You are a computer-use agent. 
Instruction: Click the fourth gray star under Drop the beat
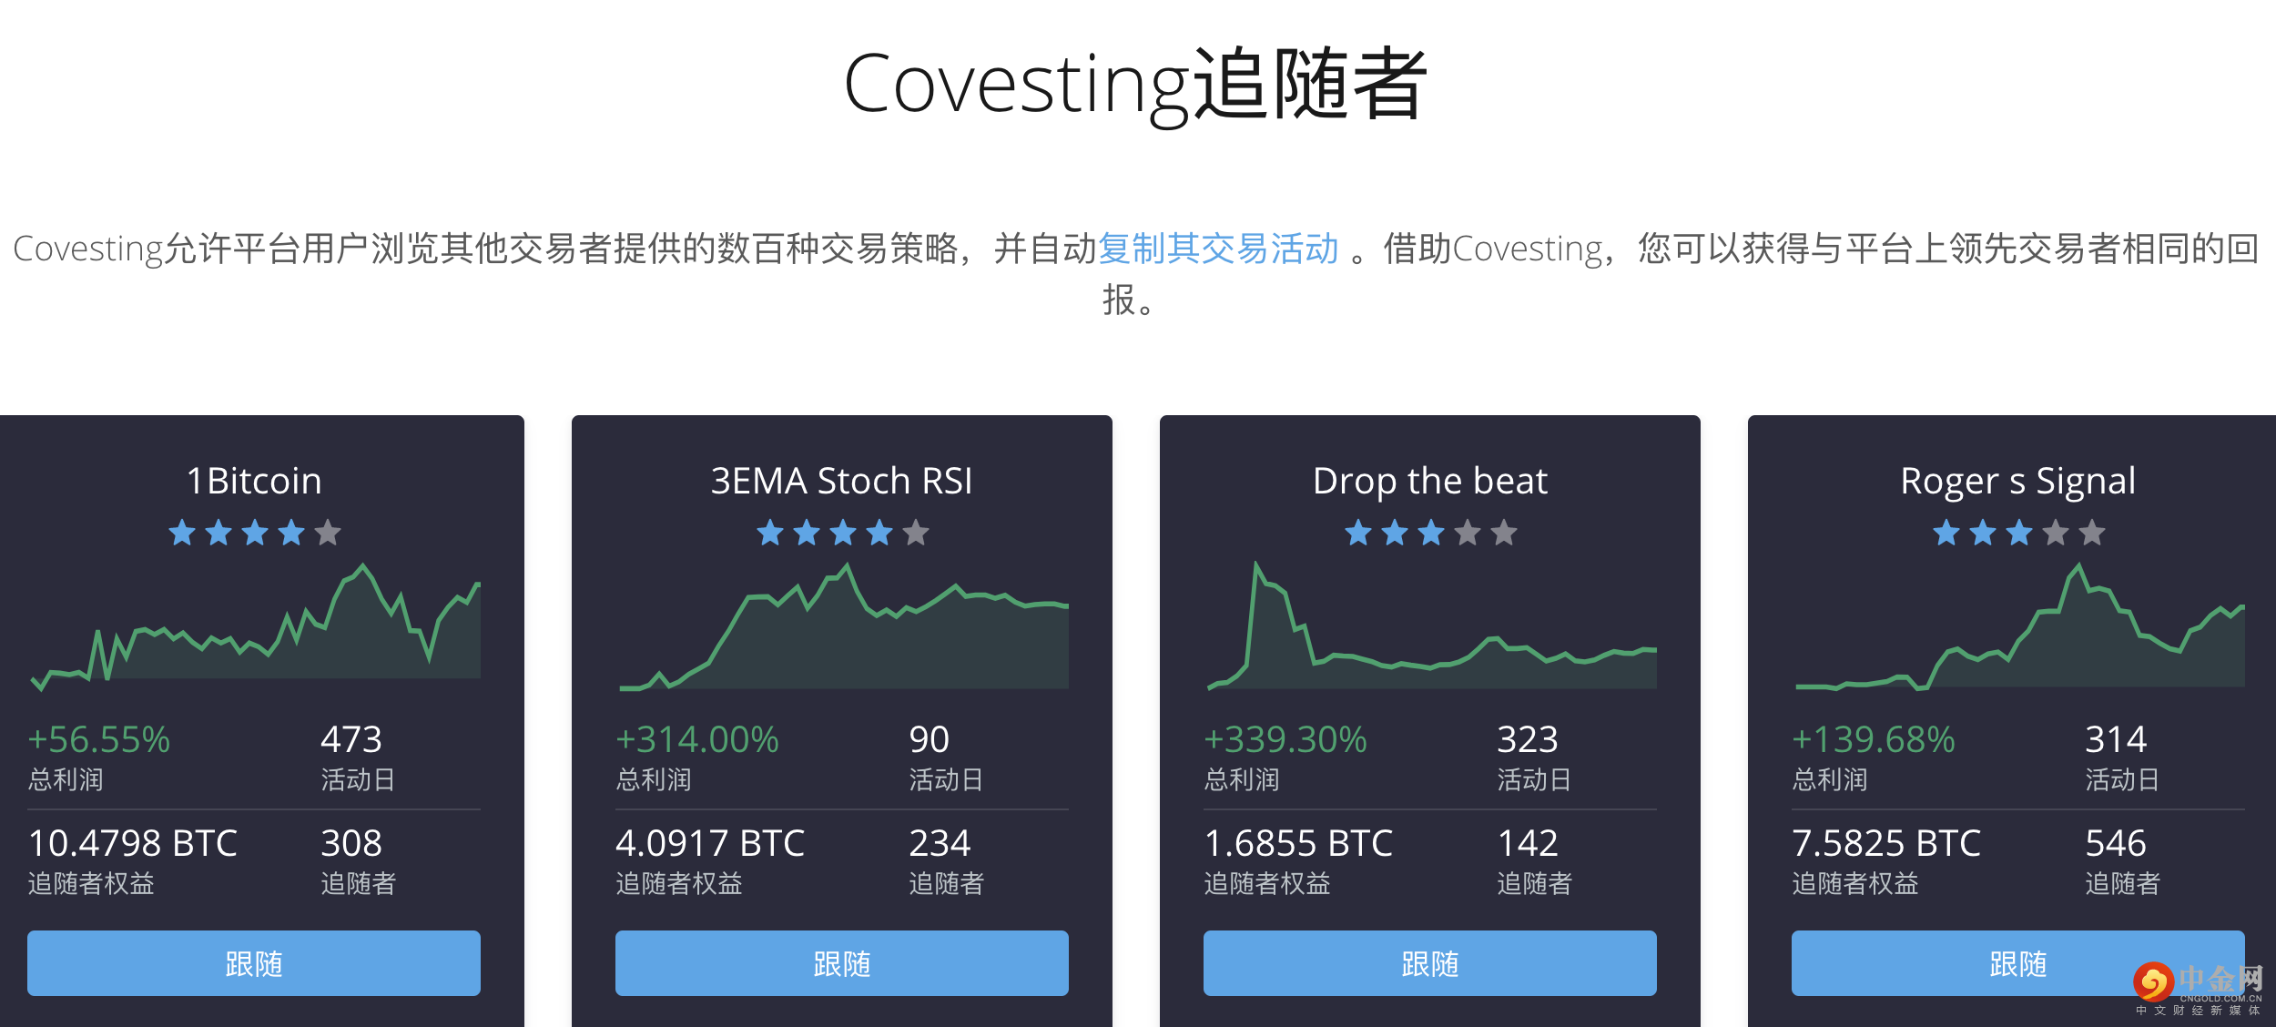point(1468,533)
